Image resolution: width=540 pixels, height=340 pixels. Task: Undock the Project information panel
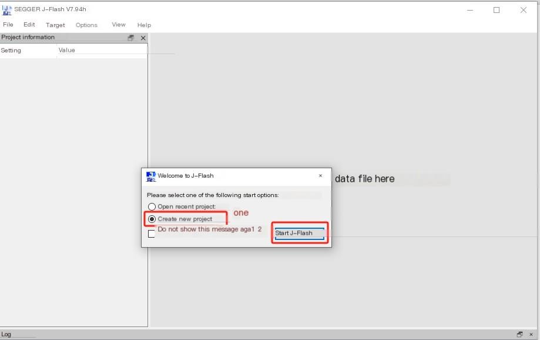click(130, 38)
